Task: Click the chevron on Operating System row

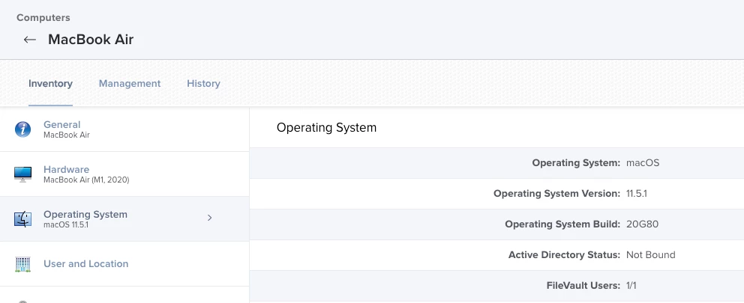Action: 210,218
